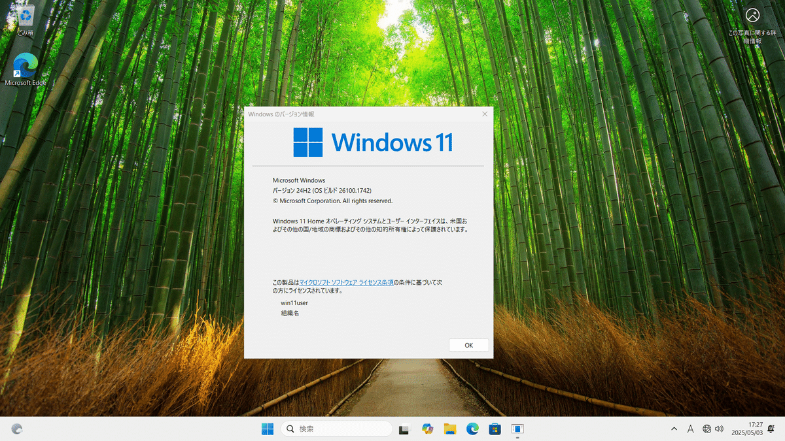Viewport: 785px width, 441px height.
Task: Click the 検索 taskbar search box
Action: pyautogui.click(x=337, y=429)
